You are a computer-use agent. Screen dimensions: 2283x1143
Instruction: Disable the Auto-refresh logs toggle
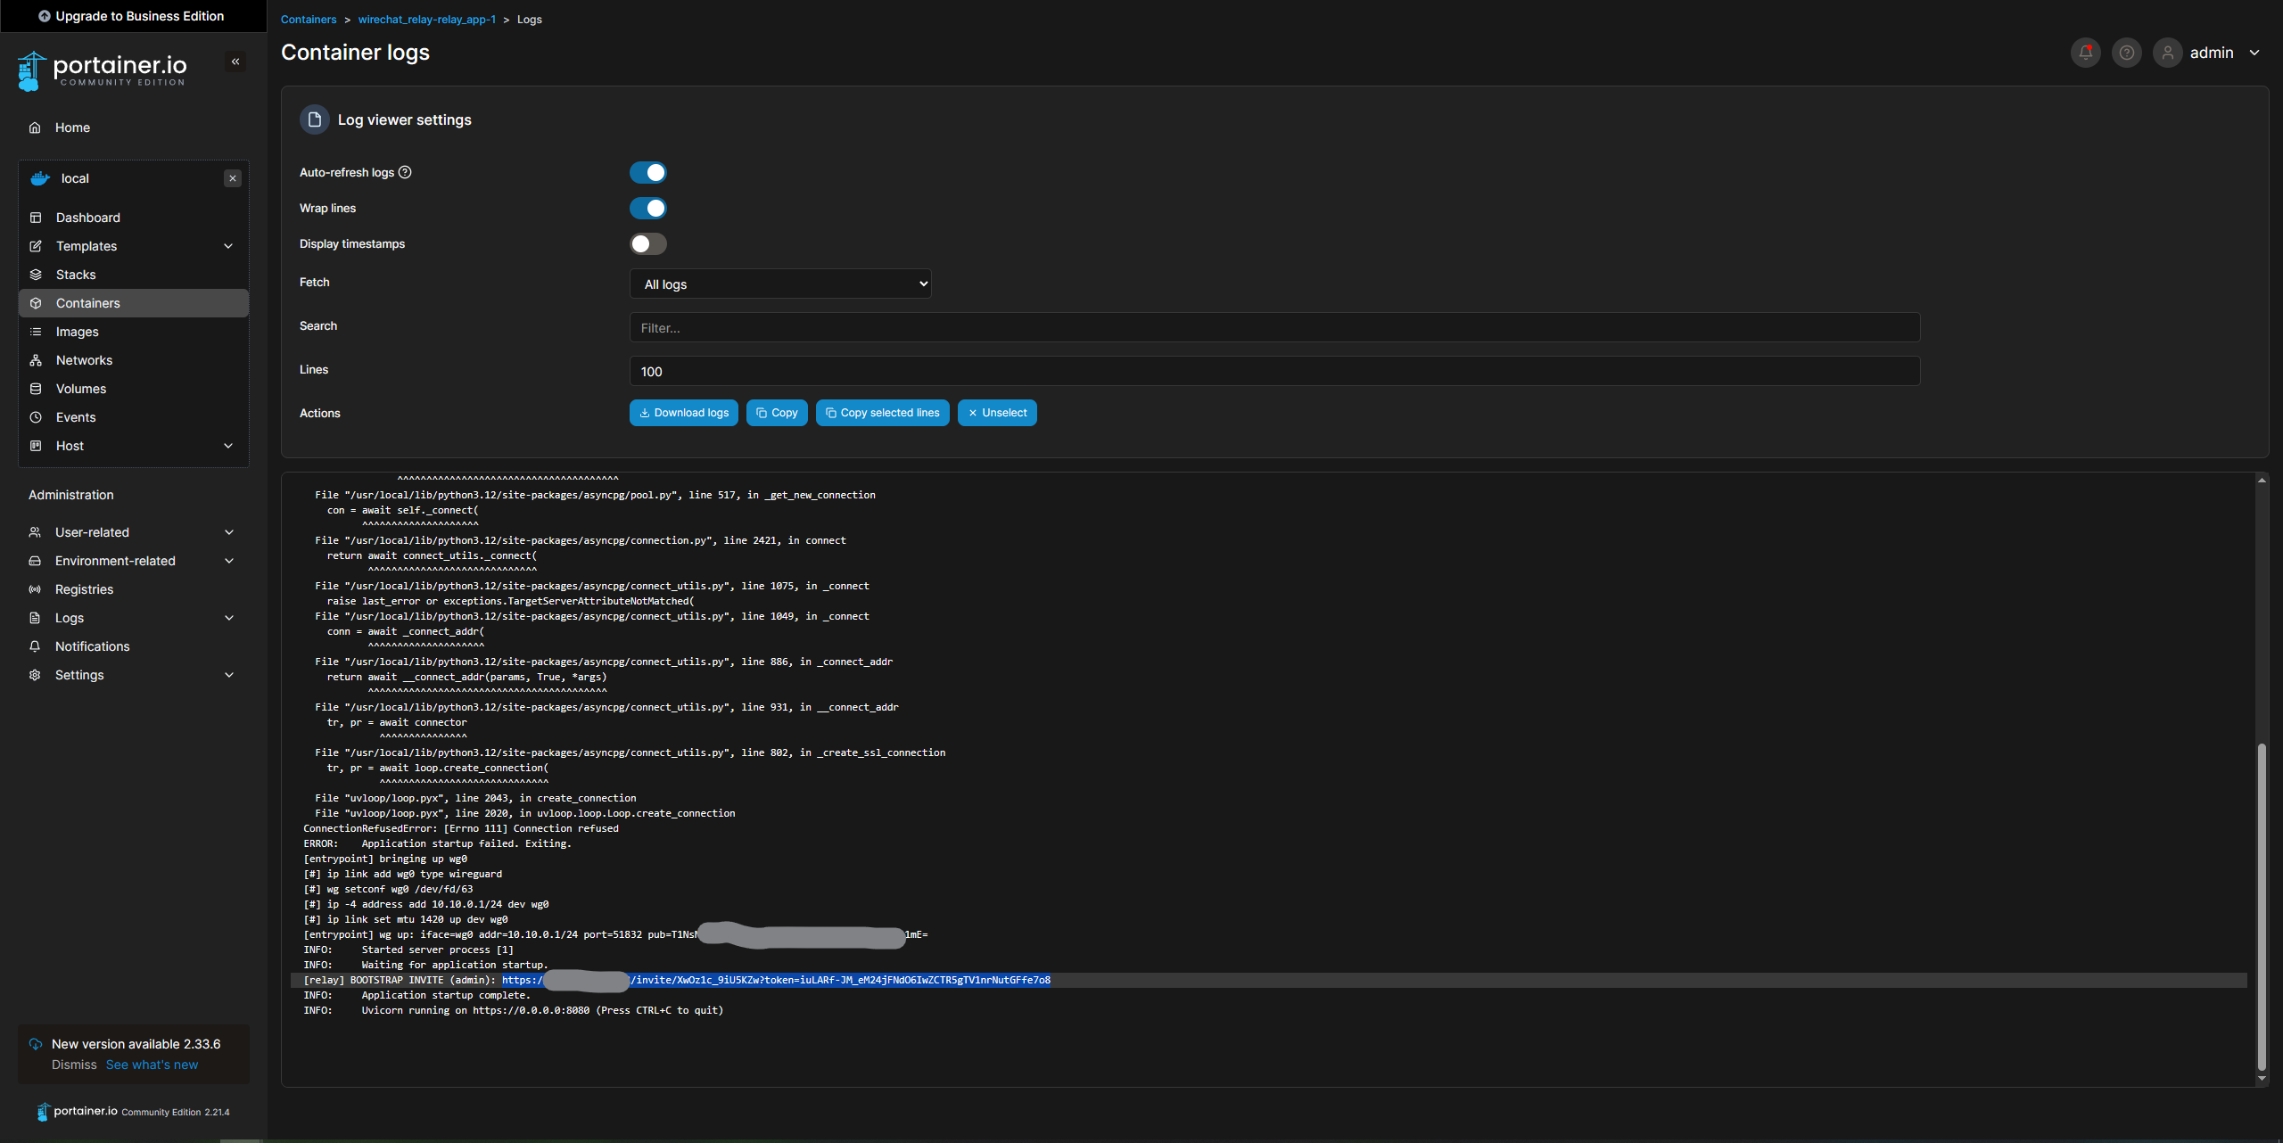point(648,172)
